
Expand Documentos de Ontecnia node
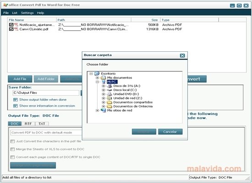click(104, 106)
